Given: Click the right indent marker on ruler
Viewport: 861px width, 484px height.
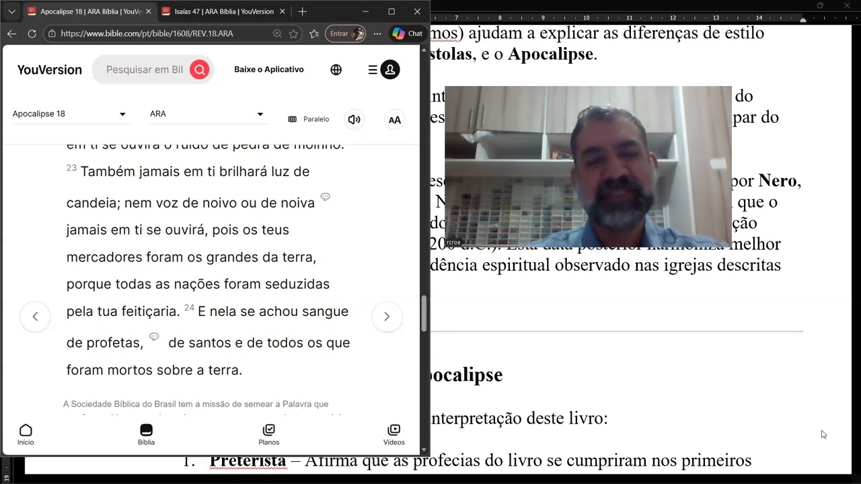Looking at the screenshot, I should [803, 20].
